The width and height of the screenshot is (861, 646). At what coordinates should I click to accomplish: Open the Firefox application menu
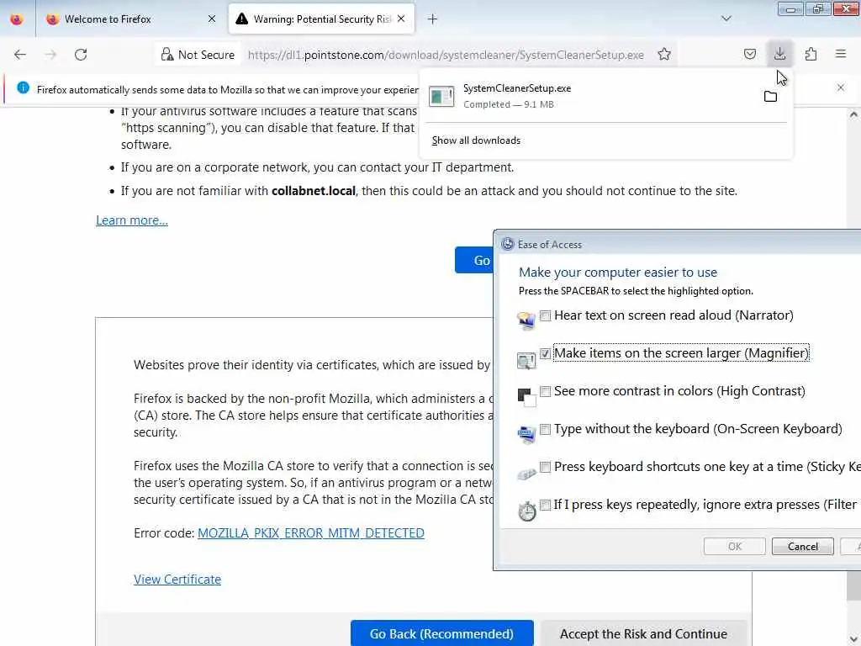(841, 54)
